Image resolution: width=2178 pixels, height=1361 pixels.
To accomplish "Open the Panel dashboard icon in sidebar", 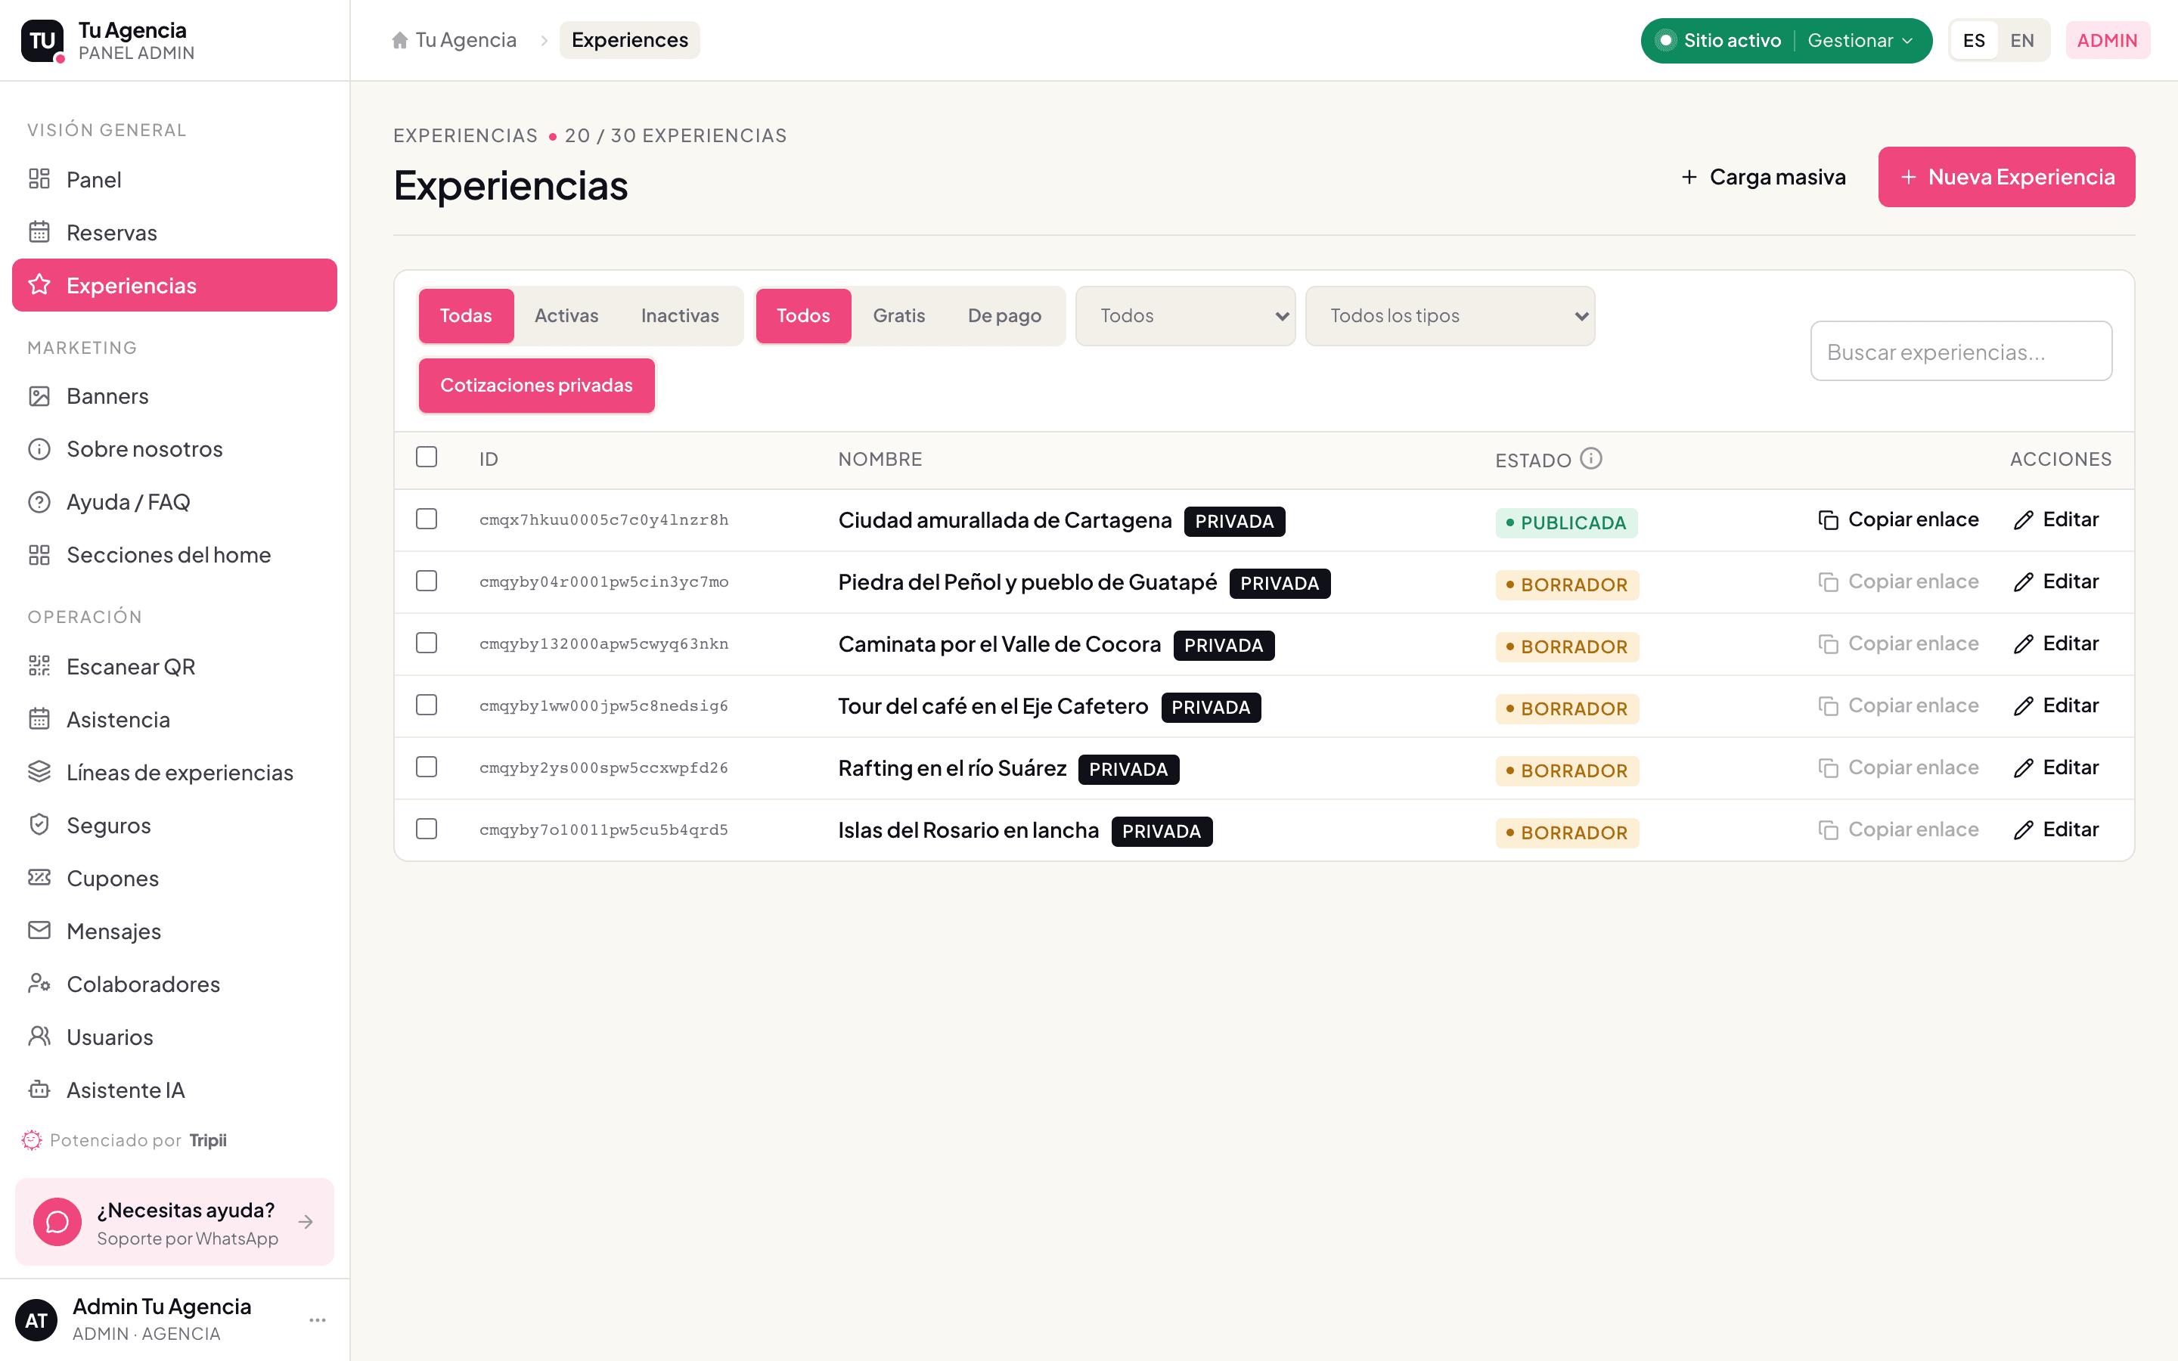I will coord(39,179).
